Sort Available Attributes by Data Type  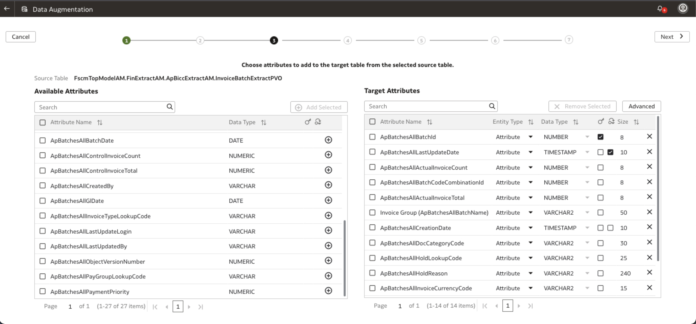click(x=264, y=123)
